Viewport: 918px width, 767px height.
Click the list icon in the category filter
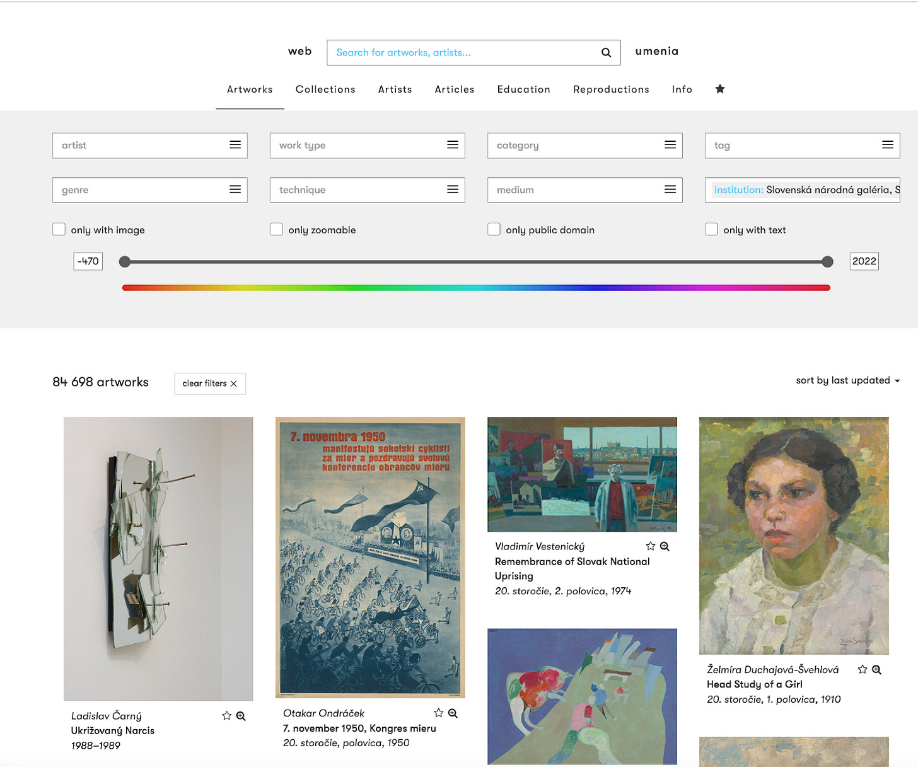670,145
